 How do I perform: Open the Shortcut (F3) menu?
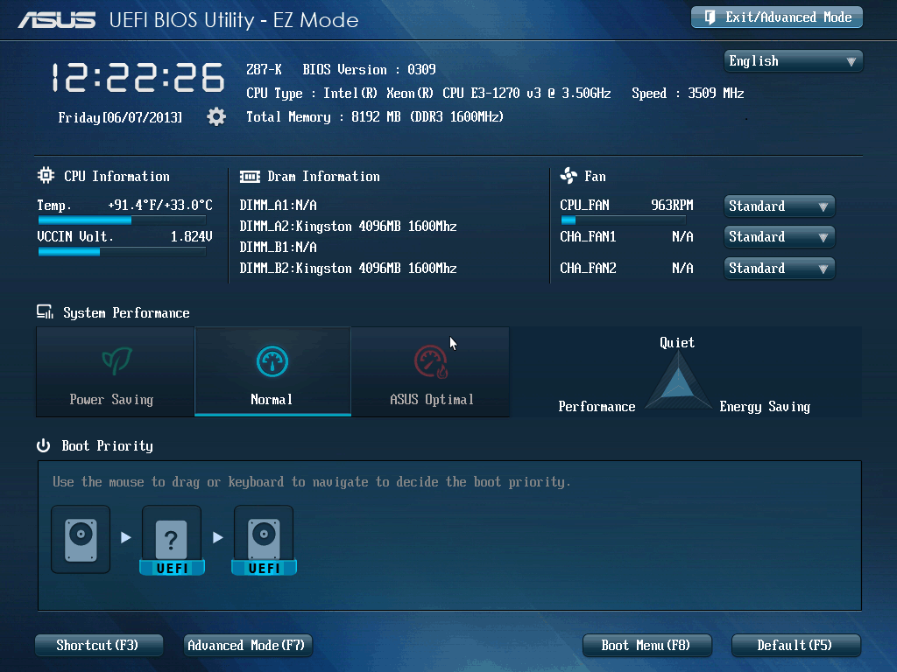point(98,646)
